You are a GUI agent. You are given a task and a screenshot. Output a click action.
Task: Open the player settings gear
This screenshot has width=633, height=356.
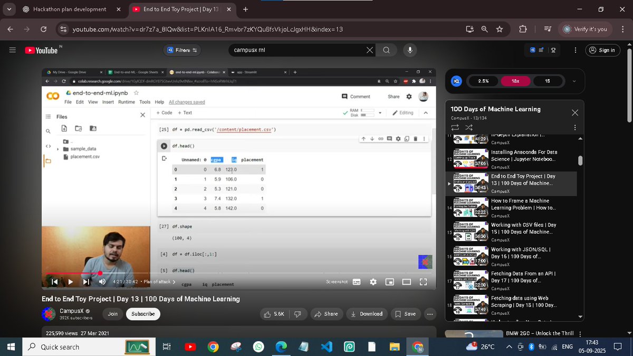click(x=373, y=282)
